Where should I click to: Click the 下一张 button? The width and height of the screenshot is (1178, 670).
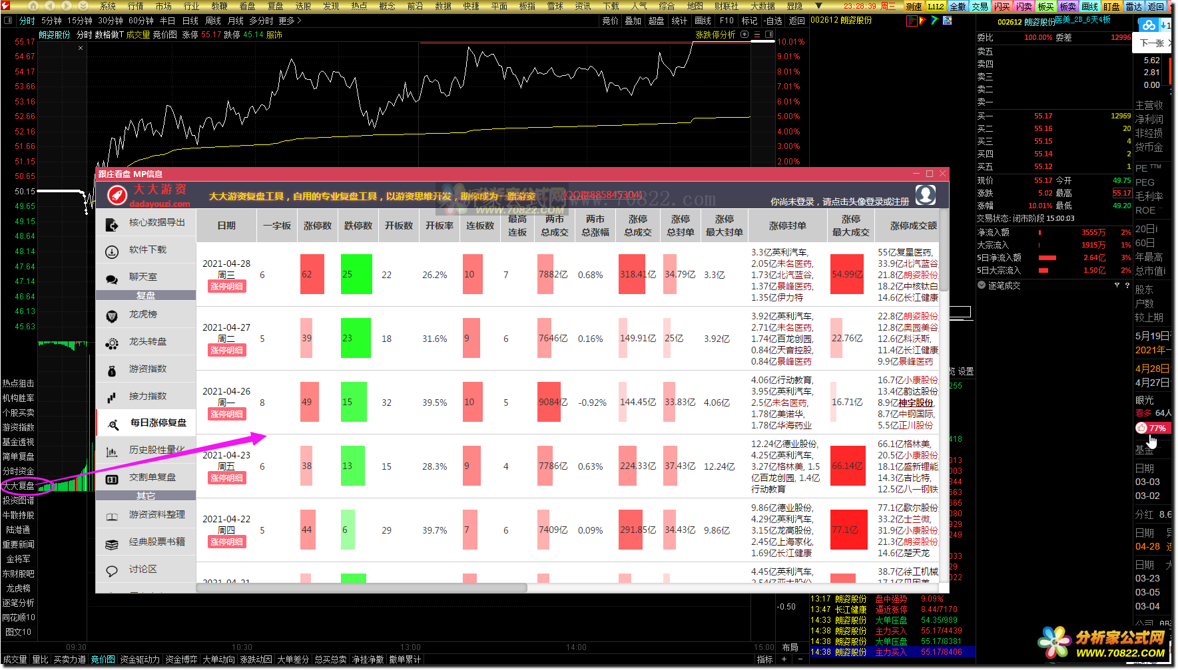[1152, 43]
